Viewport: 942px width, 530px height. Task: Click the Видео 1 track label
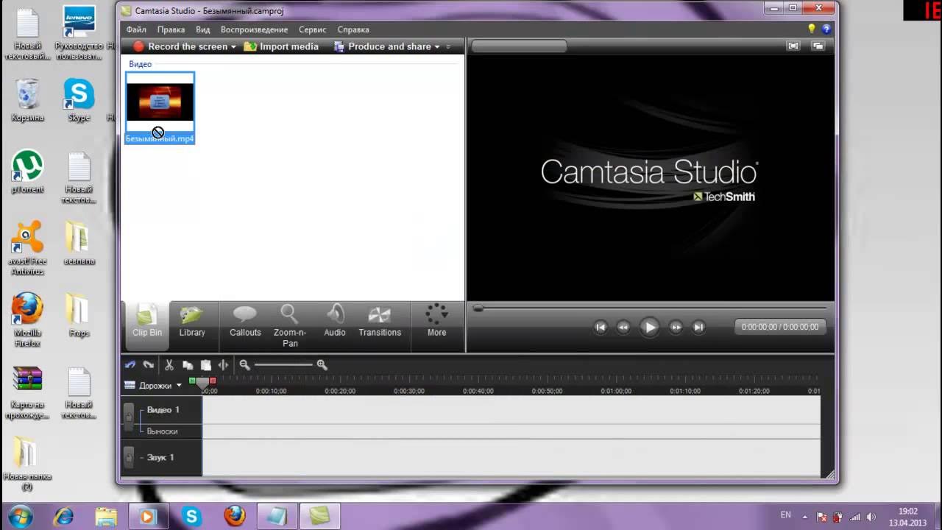click(163, 409)
